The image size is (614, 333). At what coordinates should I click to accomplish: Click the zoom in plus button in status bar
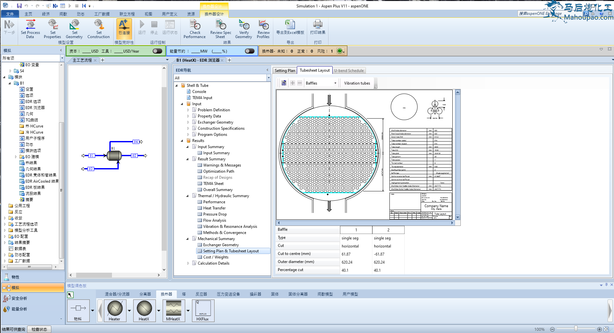click(599, 329)
